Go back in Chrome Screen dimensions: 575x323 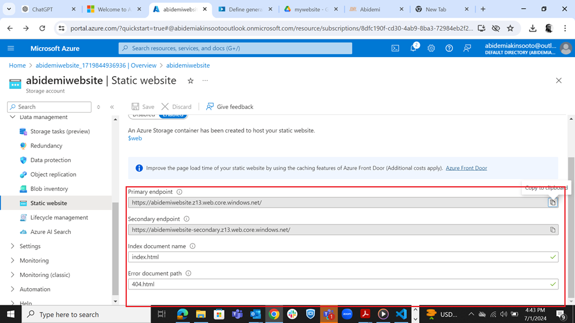point(10,28)
